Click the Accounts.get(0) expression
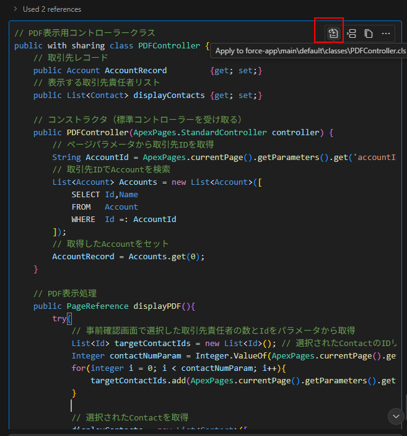This screenshot has width=407, height=436. (x=166, y=257)
